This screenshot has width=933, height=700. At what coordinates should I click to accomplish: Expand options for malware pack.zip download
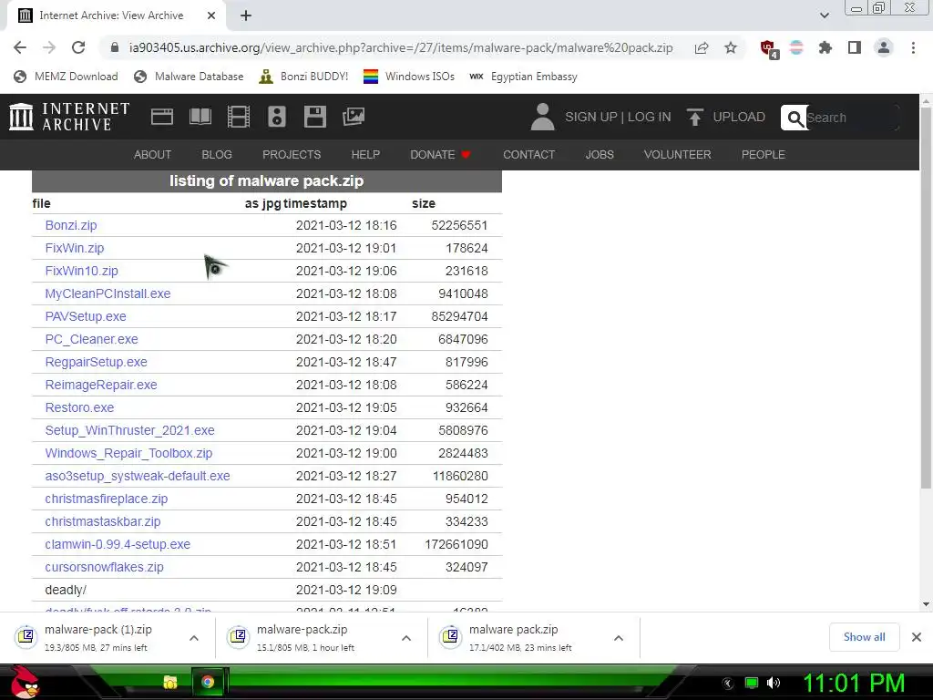pos(619,638)
